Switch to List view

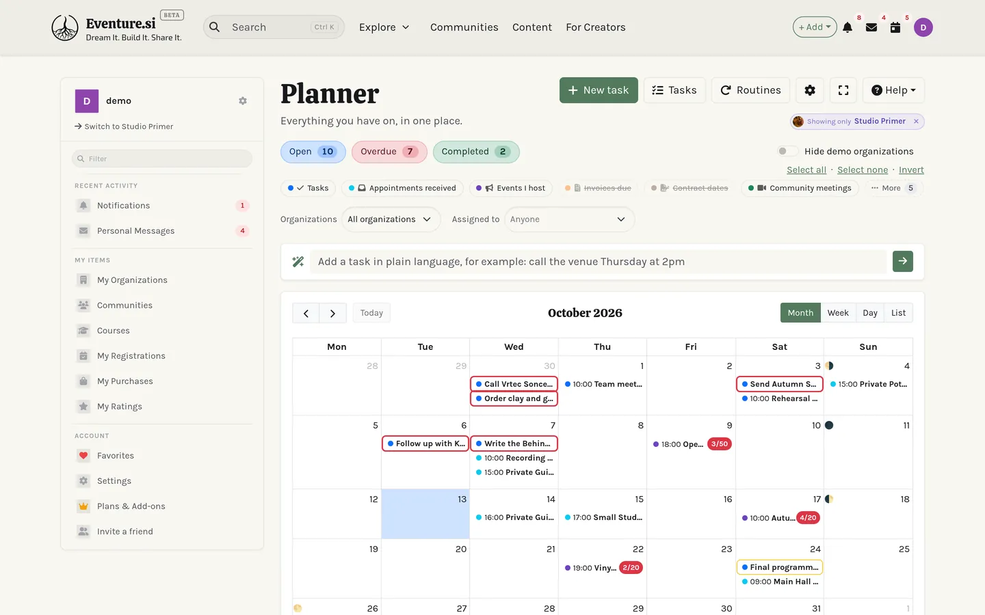click(898, 313)
